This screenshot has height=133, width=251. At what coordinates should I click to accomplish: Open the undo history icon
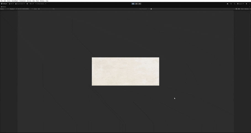(x=231, y=4)
